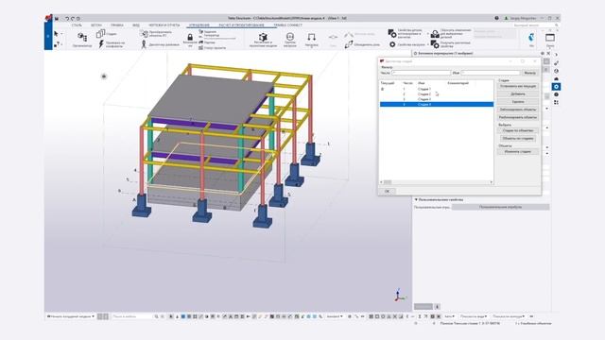Collapse the Пользовательские свойства section
The image size is (605, 340).
click(416, 199)
